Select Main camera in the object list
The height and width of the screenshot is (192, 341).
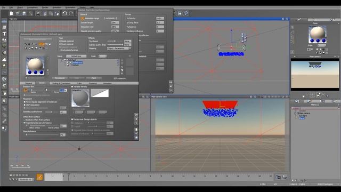(x=304, y=113)
